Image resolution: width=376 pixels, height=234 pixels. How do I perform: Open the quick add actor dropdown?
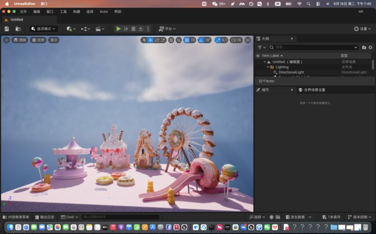(71, 29)
